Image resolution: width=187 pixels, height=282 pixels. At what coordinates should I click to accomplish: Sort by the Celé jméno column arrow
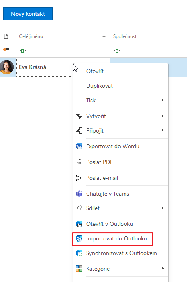point(104,36)
